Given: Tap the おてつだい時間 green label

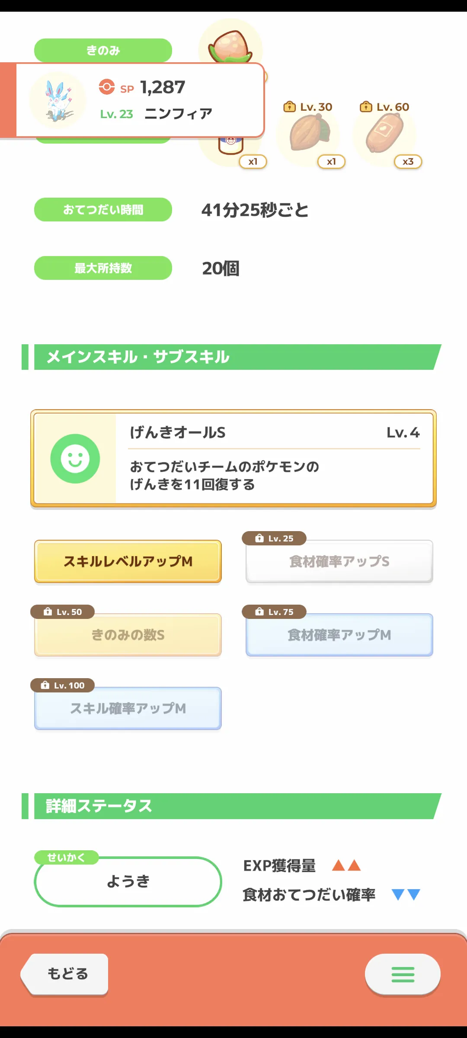Looking at the screenshot, I should pos(103,210).
